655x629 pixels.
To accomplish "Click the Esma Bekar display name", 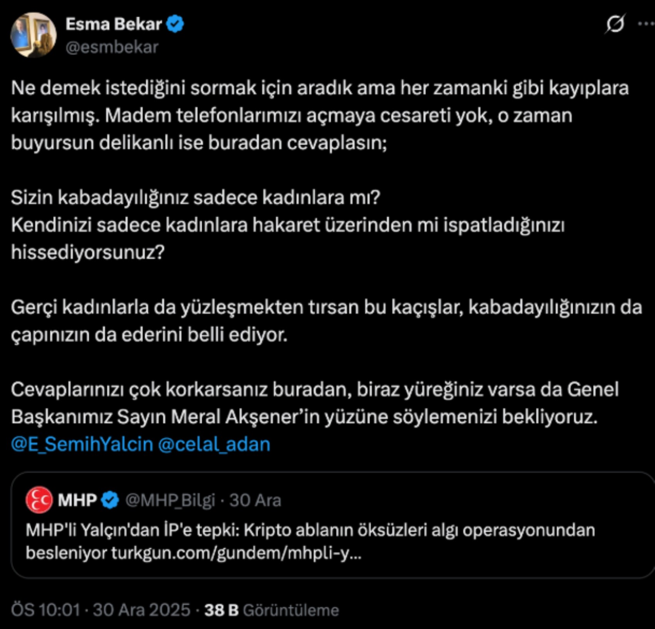I will tap(114, 24).
